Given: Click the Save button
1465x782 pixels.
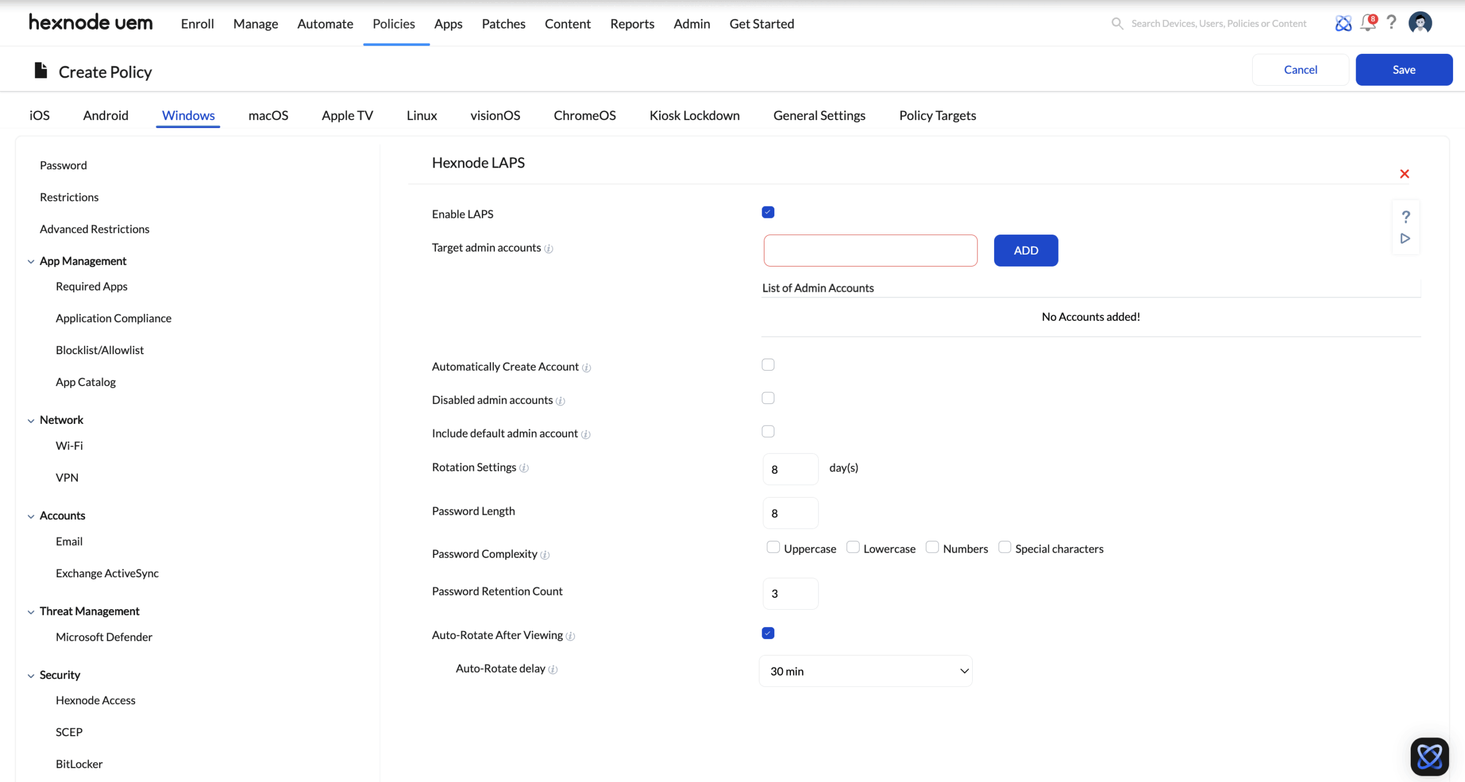Looking at the screenshot, I should (x=1403, y=70).
